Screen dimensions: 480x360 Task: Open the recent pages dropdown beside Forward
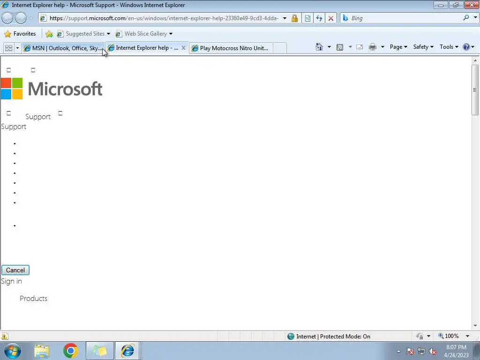coord(31,18)
